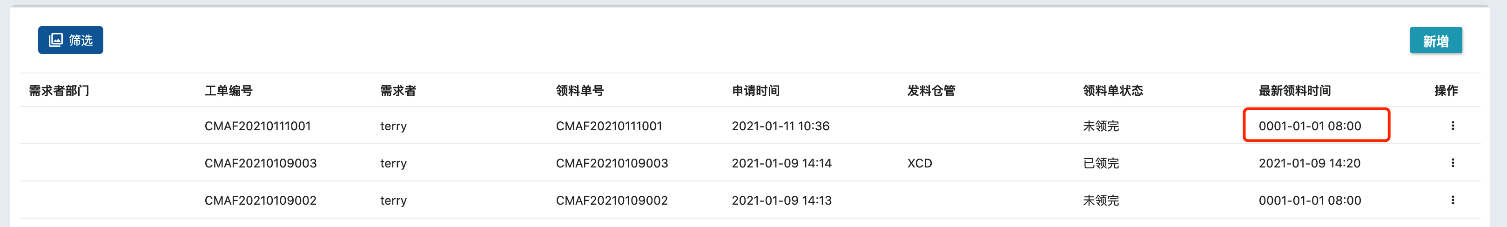Select the 工单编号 column header

click(x=228, y=91)
